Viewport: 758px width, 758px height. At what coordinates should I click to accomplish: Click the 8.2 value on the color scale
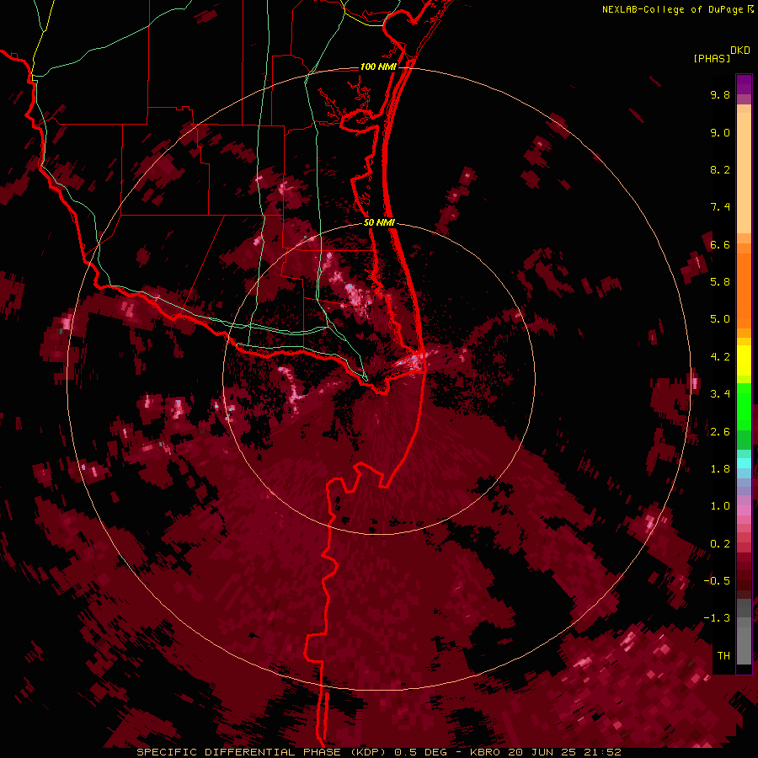[720, 169]
